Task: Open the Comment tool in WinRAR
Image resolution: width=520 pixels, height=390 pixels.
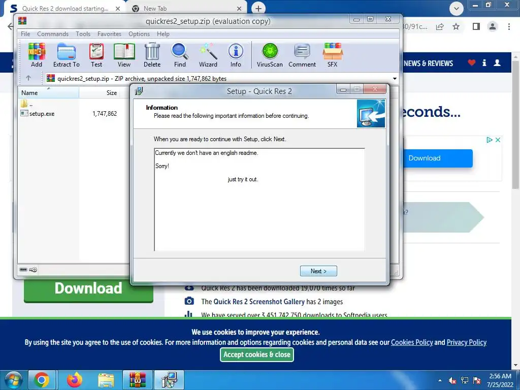Action: click(x=302, y=55)
